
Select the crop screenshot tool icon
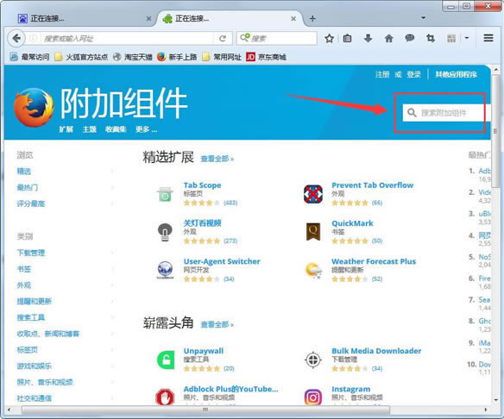431,39
